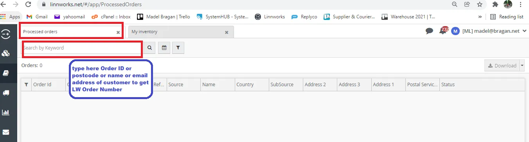Image resolution: width=529 pixels, height=142 pixels.
Task: Switch to the Processed orders tab
Action: [x=72, y=32]
